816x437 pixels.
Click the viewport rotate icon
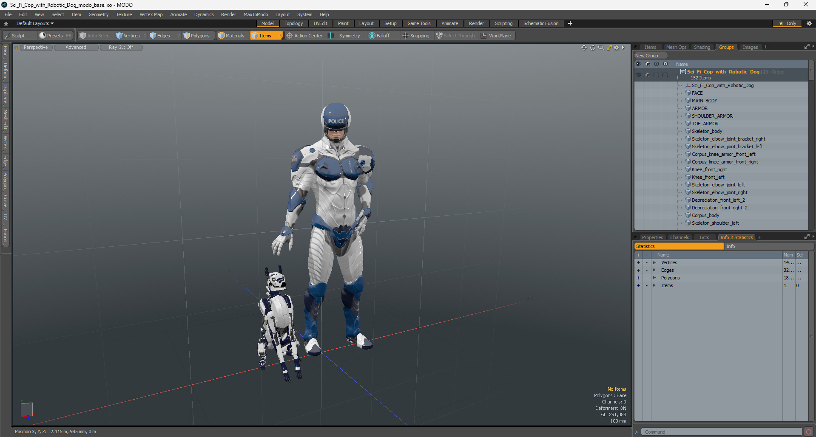point(592,48)
